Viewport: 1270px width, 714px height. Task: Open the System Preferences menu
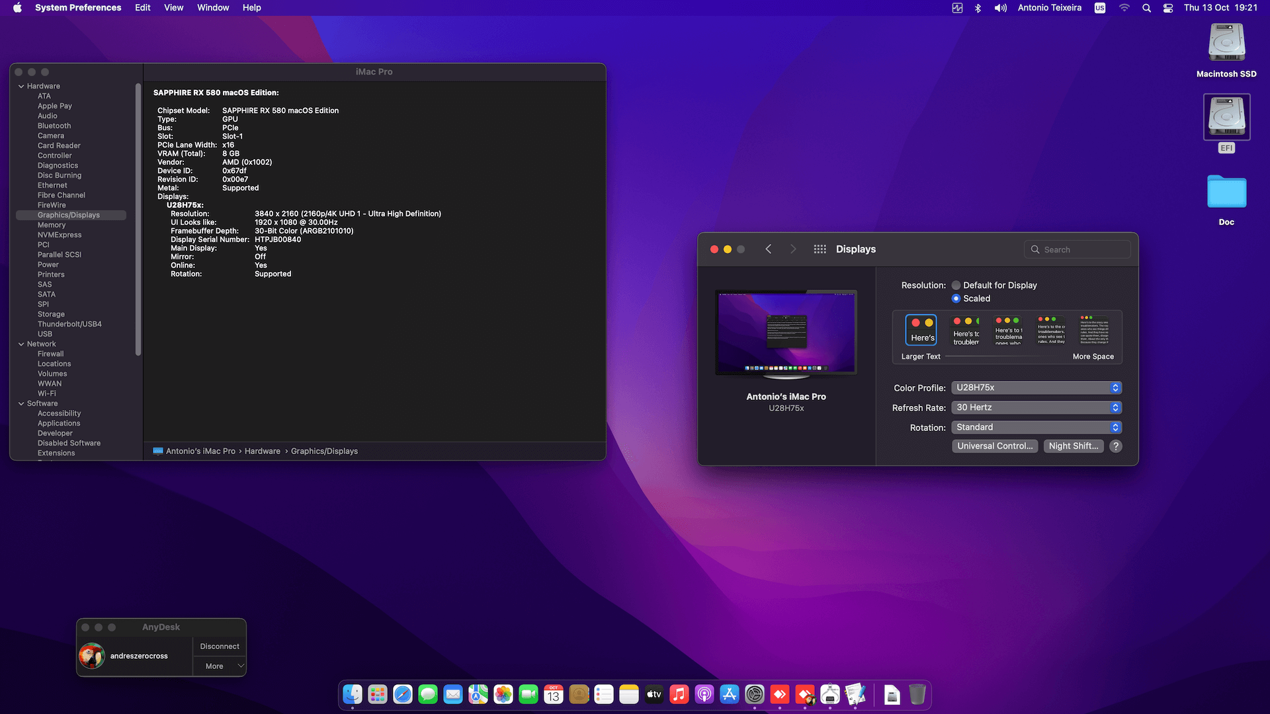(78, 8)
